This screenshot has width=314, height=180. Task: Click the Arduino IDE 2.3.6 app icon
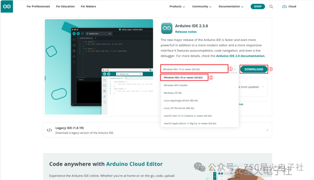click(x=167, y=28)
